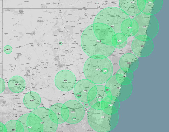Select the 88.3 station label
Screen dimensions: 169x132
point(85,91)
